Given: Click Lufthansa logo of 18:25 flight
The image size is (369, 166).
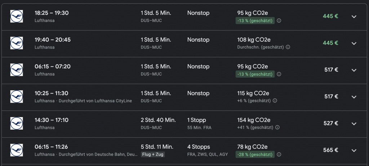Looking at the screenshot, I should (x=17, y=17).
